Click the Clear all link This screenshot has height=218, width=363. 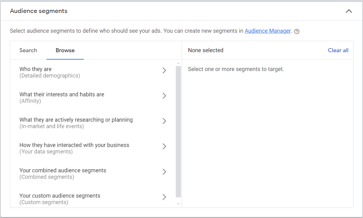click(338, 50)
